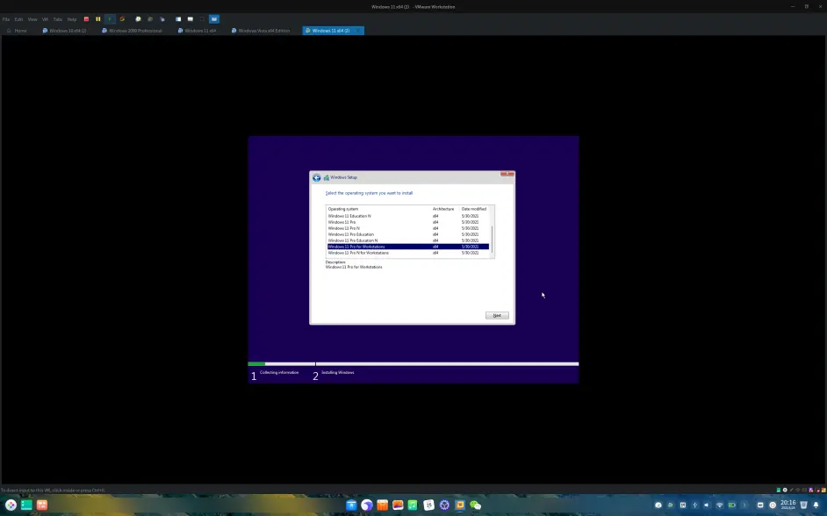Click the back arrow in Windows Setup
The height and width of the screenshot is (516, 827).
[x=316, y=178]
